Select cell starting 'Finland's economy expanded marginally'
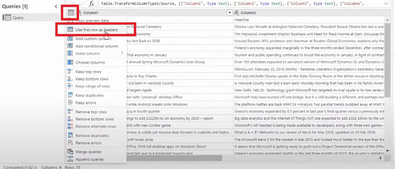The image size is (395, 169). (309, 48)
